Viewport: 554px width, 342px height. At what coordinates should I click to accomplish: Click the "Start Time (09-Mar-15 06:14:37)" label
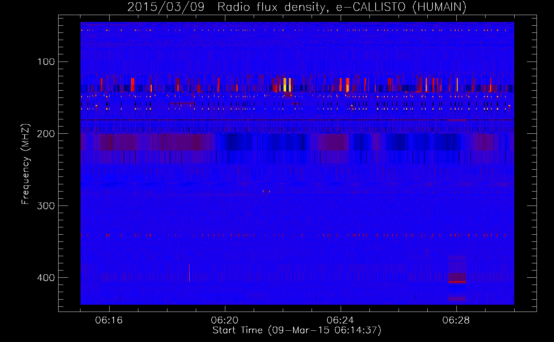[x=297, y=330]
